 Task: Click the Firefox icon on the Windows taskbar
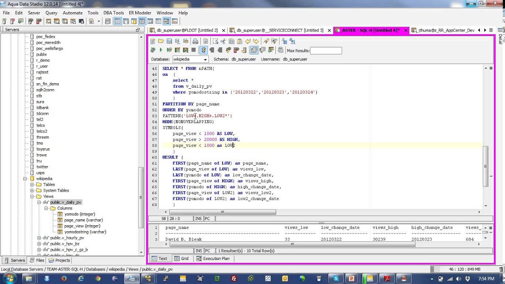(x=64, y=278)
